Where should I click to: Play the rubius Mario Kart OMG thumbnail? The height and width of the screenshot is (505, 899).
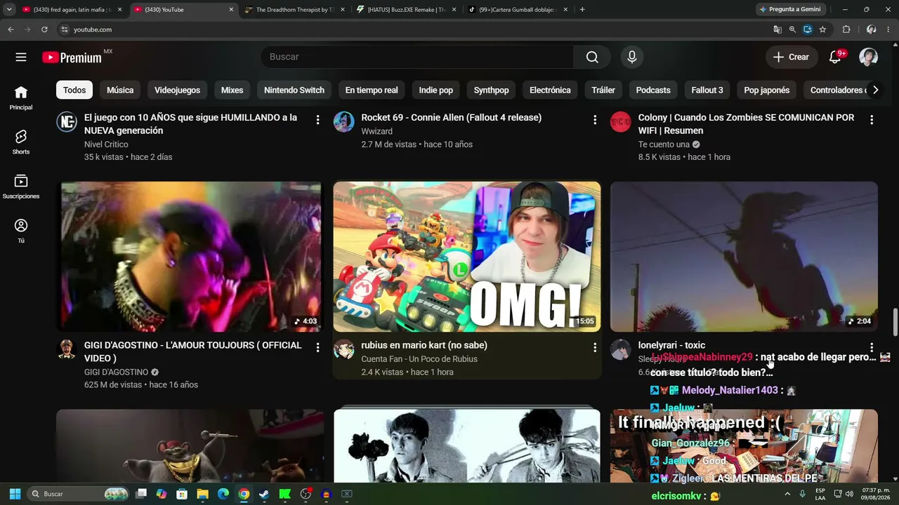click(x=467, y=257)
